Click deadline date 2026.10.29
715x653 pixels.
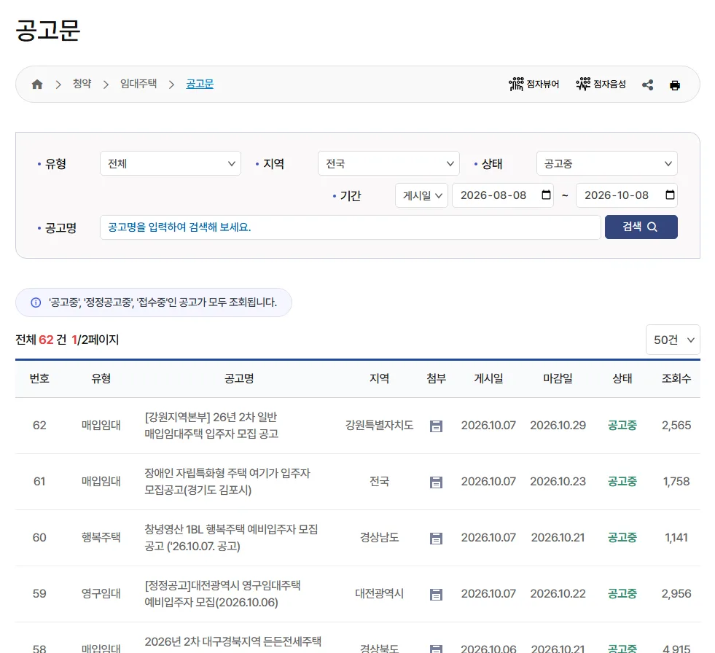click(558, 426)
